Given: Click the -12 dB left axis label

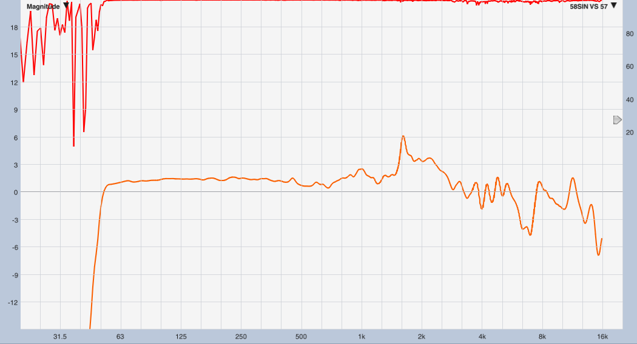Looking at the screenshot, I should tap(13, 302).
